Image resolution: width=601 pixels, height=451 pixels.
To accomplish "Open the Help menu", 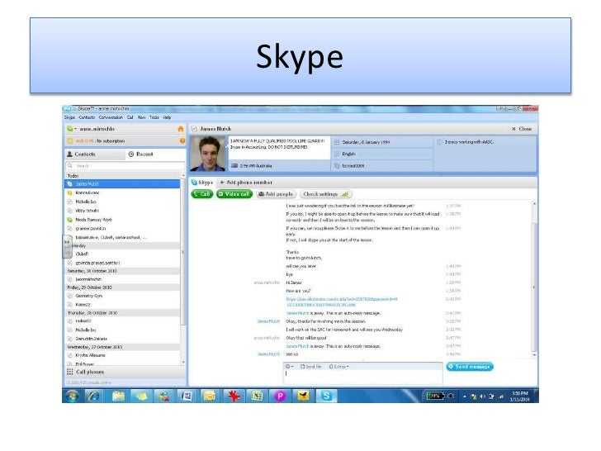I will [167, 117].
